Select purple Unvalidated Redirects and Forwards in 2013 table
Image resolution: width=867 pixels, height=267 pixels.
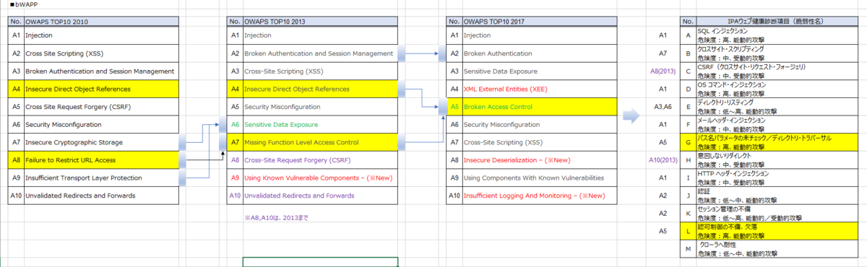tap(320, 195)
